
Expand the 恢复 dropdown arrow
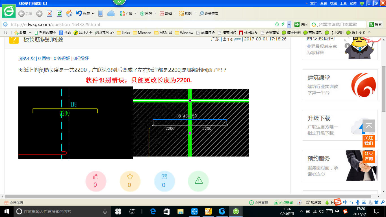click(x=93, y=14)
